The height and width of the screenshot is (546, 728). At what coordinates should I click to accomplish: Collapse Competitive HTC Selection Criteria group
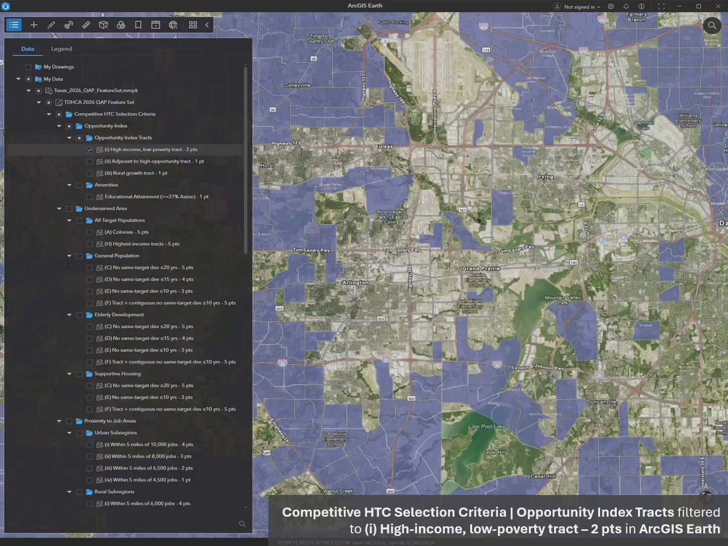(x=49, y=114)
